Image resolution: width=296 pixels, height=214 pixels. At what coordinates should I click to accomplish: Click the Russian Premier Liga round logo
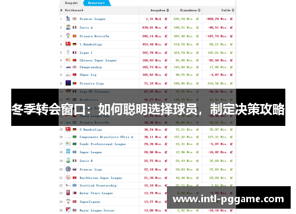[68, 169]
